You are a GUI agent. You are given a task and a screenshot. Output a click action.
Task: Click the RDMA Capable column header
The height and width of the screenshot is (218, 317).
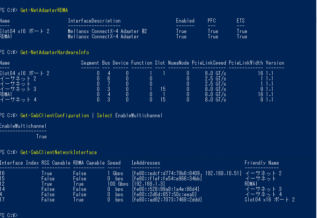[x=89, y=163]
